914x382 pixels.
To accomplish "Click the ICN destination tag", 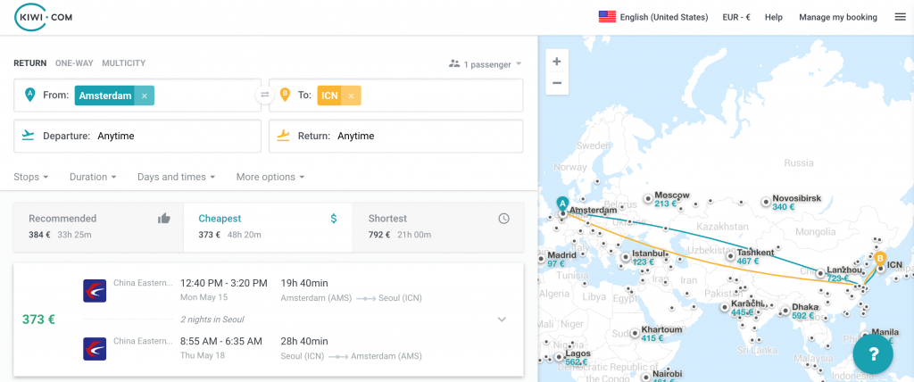I will 329,95.
